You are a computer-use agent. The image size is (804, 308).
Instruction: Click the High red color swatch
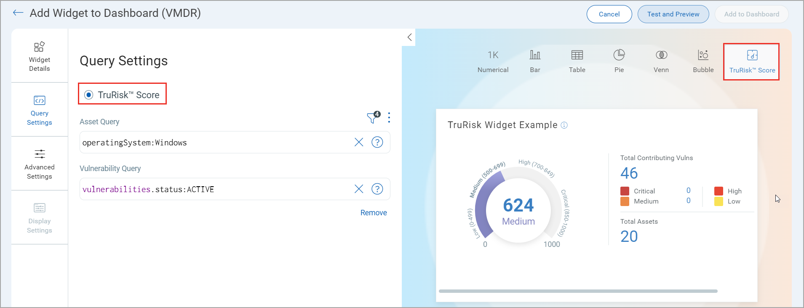[x=719, y=191]
